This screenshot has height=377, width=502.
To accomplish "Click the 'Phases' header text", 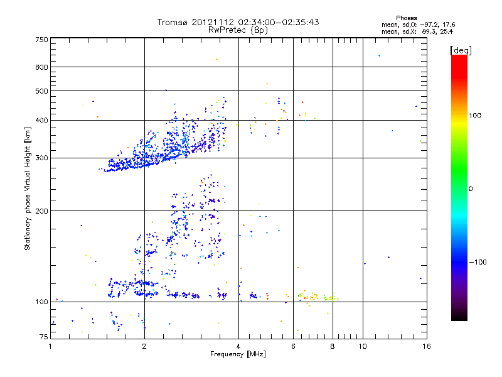I will pos(406,18).
